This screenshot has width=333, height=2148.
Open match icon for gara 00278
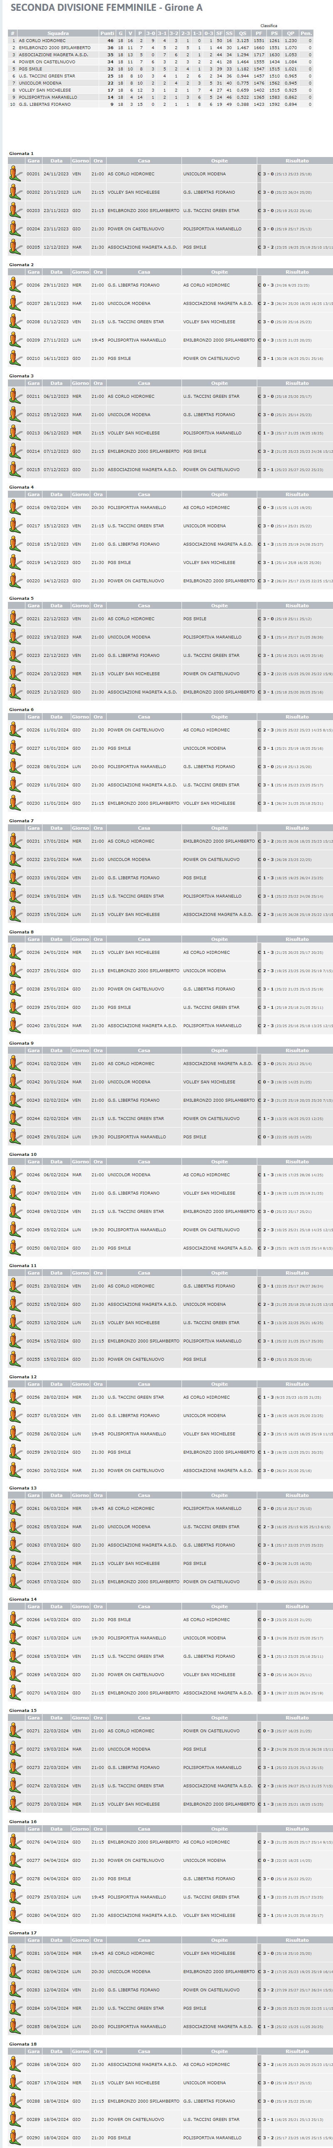[15, 1879]
